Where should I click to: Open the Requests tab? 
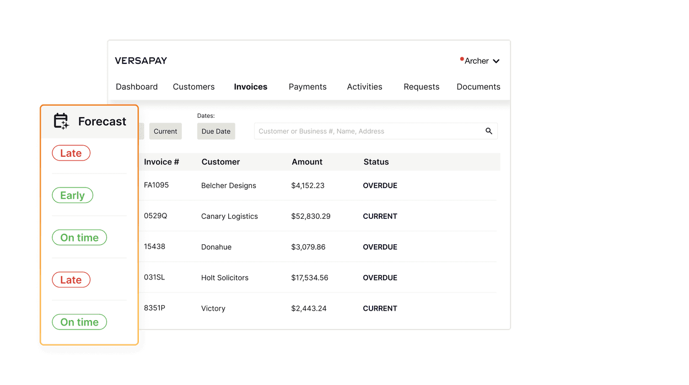pos(421,87)
